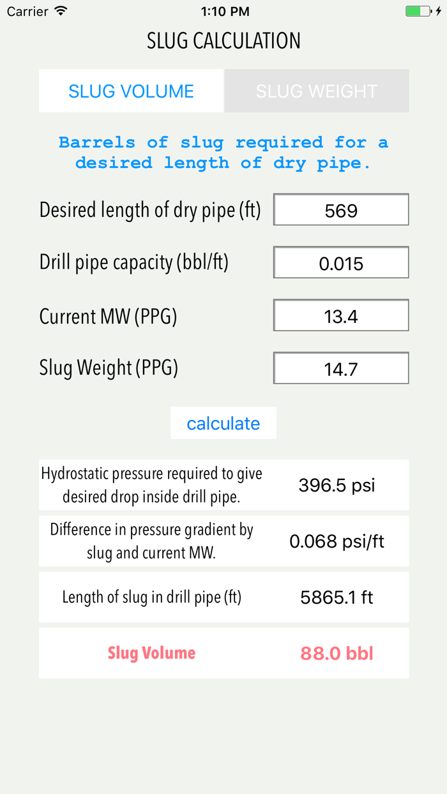Select the Desired length of dry pipe field

[x=340, y=209]
